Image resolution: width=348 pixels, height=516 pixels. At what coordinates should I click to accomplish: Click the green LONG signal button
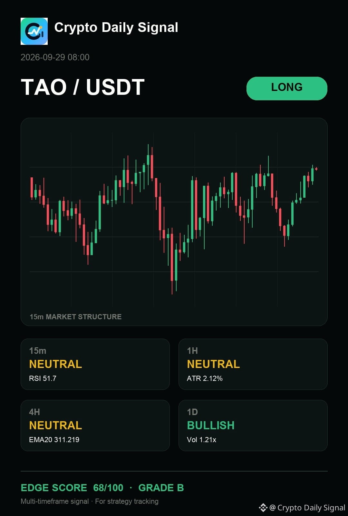pos(287,88)
